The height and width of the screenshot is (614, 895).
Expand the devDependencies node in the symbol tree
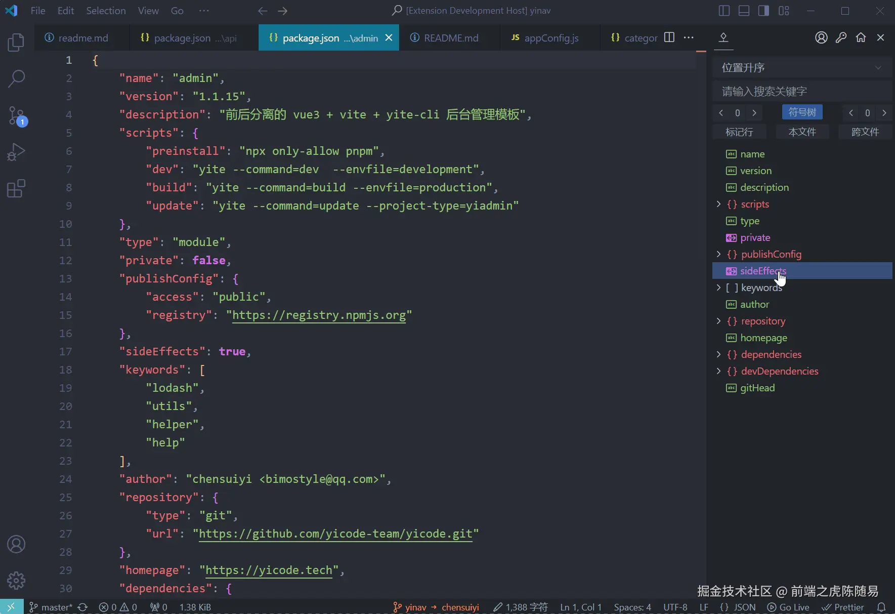point(718,371)
